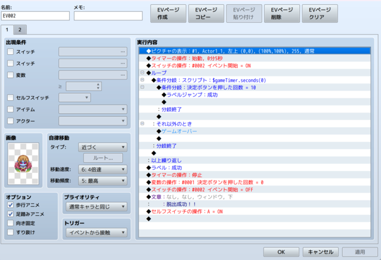The width and height of the screenshot is (381, 260).
Task: Select event page tab 1
Action: point(7,30)
